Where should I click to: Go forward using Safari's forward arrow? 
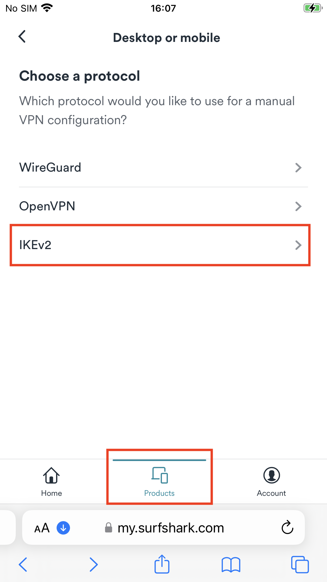93,565
